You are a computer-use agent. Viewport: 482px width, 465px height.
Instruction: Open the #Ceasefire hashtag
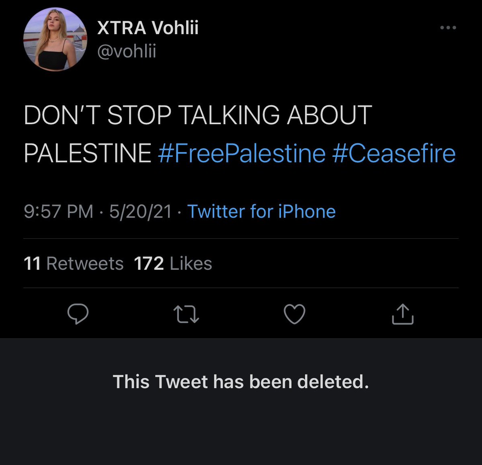click(394, 154)
